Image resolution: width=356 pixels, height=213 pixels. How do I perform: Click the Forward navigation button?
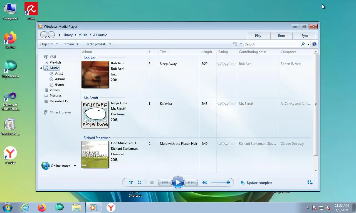(x=51, y=35)
